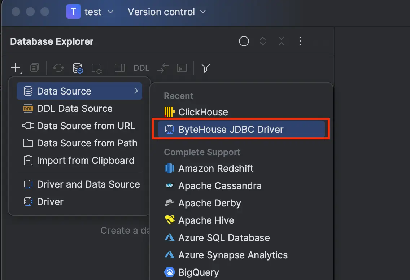The width and height of the screenshot is (410, 280).
Task: Click the Duplicate data source icon
Action: tap(35, 68)
